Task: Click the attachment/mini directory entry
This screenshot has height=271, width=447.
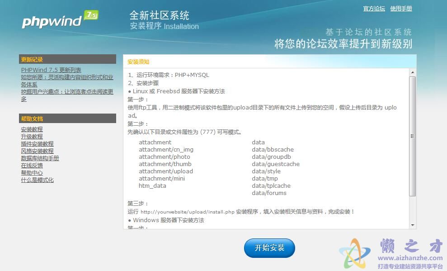Action: click(162, 179)
